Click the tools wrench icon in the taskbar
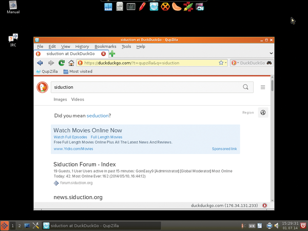The image size is (308, 231). tap(36, 225)
